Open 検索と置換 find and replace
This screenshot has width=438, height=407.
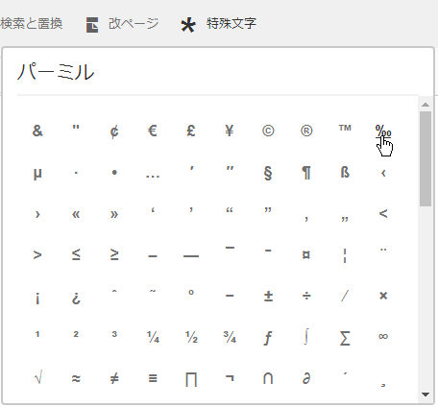tap(31, 24)
